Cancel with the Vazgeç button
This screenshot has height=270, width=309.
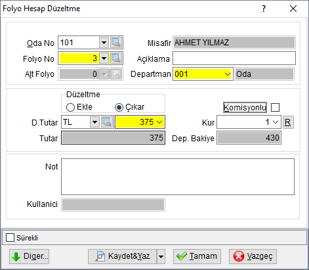[253, 256]
